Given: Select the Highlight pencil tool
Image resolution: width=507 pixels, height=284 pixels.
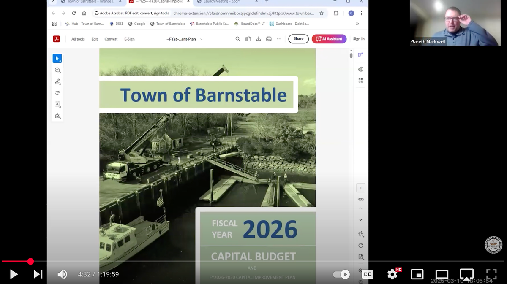Looking at the screenshot, I should (57, 81).
